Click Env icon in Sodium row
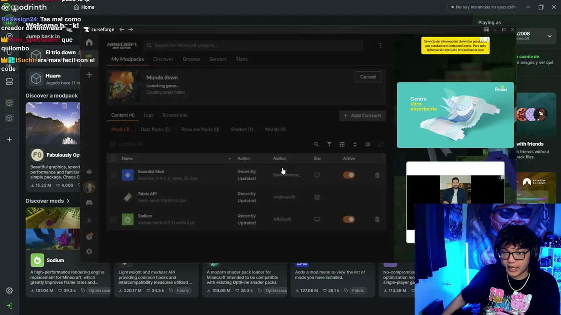 (317, 219)
